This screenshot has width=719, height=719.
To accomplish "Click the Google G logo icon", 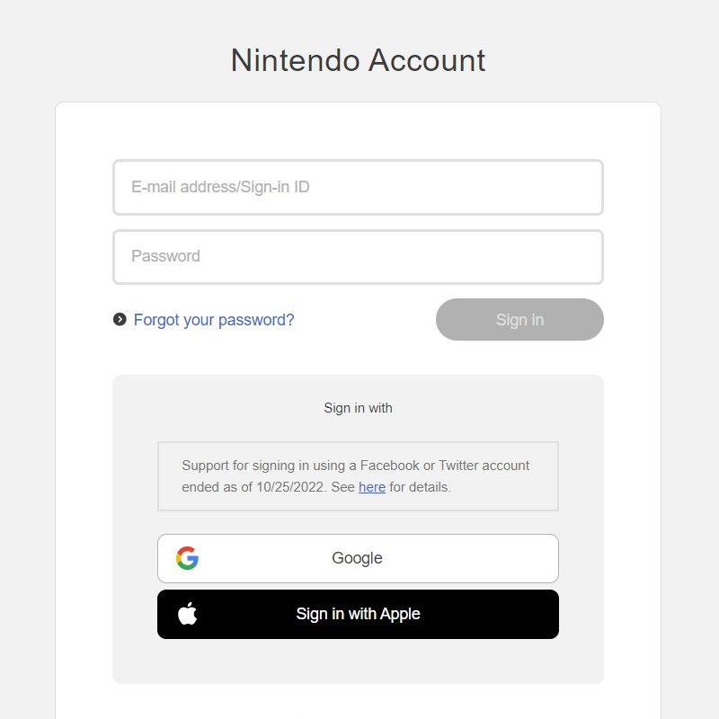I will [187, 558].
